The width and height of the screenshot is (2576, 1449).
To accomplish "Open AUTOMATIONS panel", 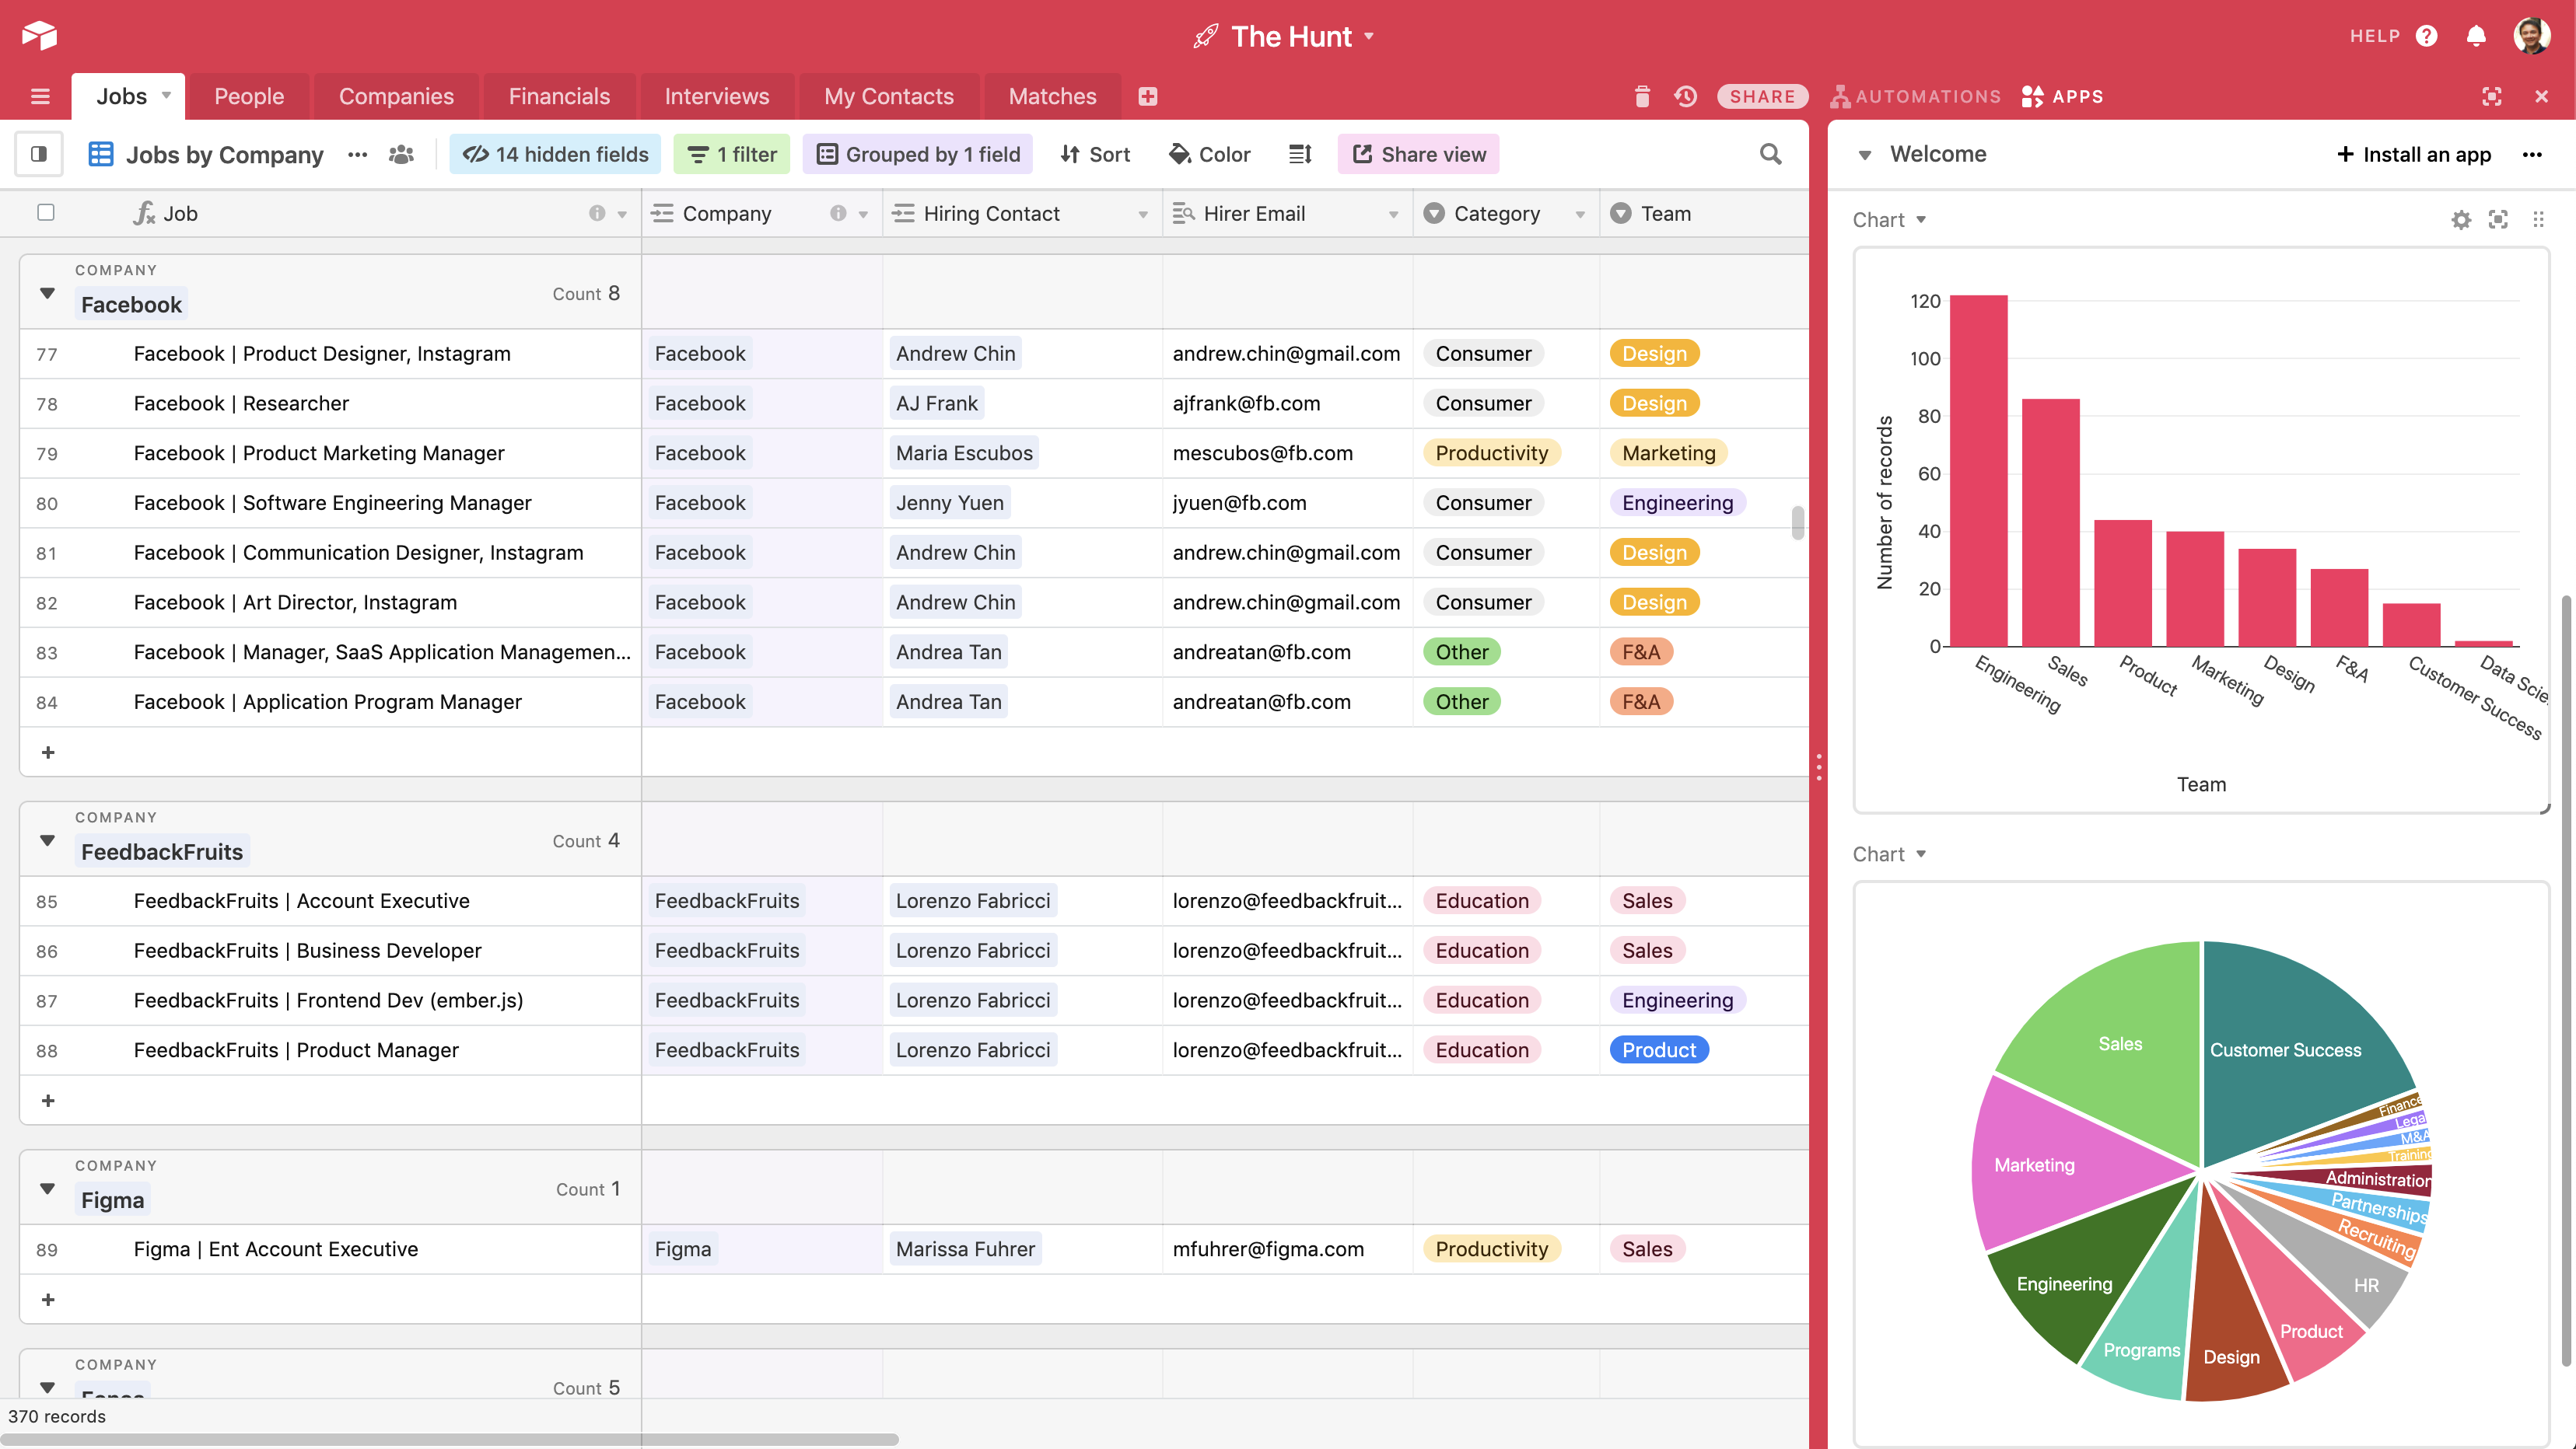I will pyautogui.click(x=1915, y=97).
